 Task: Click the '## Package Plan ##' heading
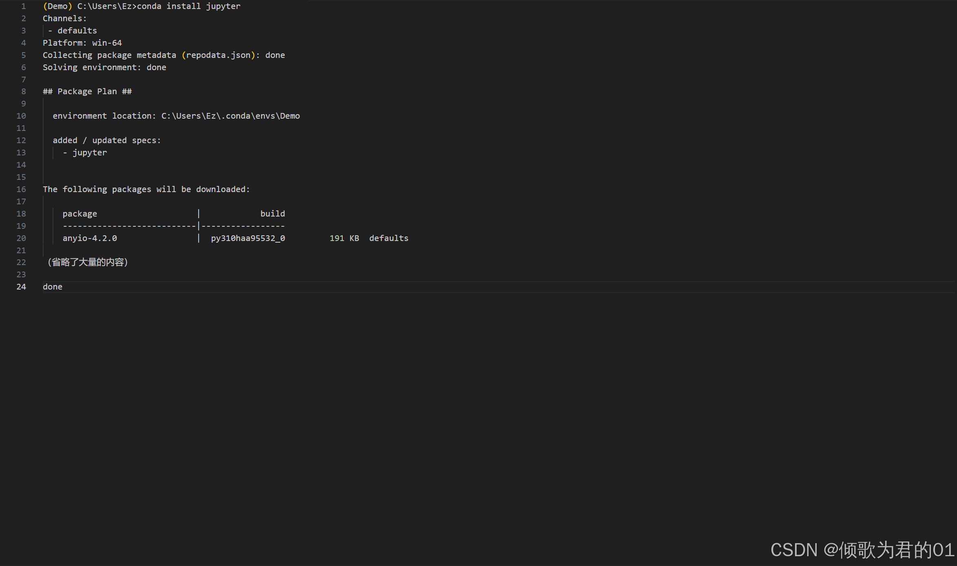point(87,91)
